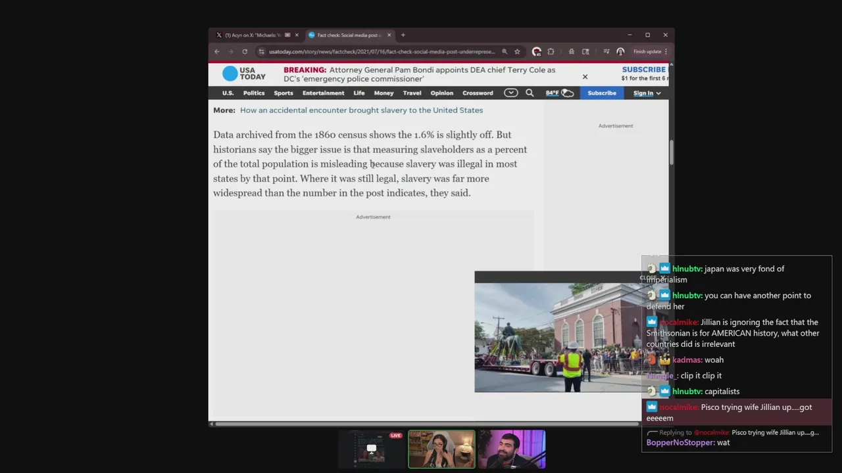842x473 pixels.
Task: Reload the page with the refresh icon
Action: 245,51
